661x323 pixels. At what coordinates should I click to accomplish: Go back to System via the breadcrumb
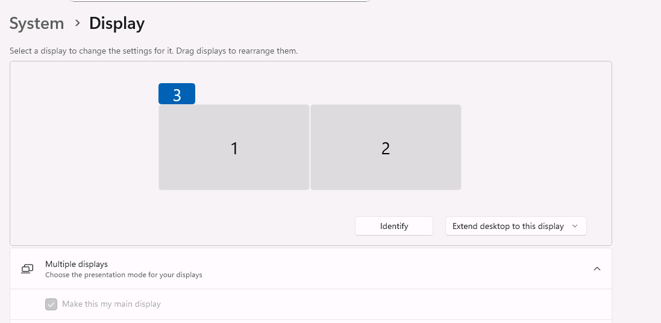37,24
